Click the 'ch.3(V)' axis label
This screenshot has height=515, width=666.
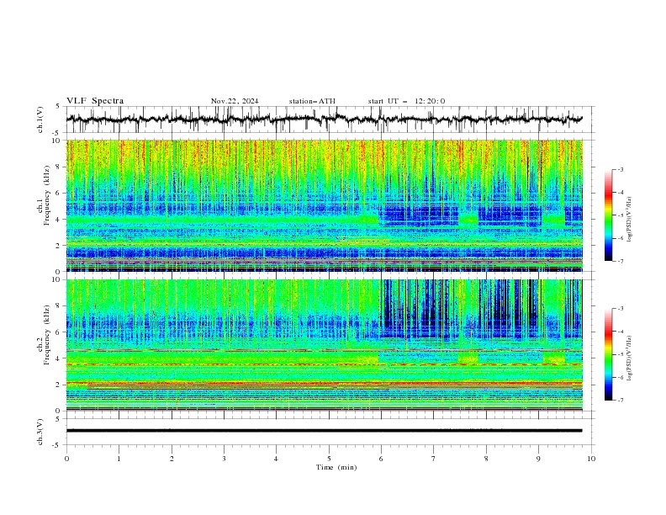tap(40, 432)
